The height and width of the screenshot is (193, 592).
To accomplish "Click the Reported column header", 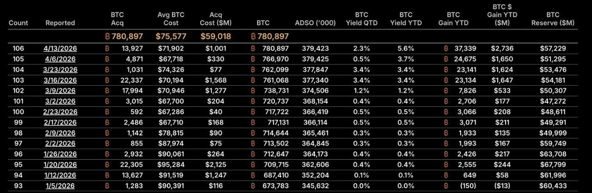I will (60, 23).
